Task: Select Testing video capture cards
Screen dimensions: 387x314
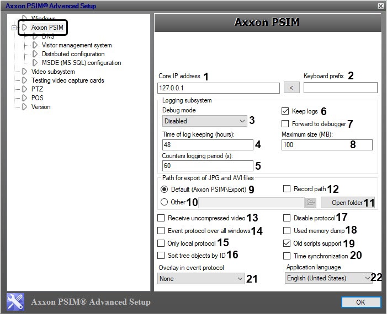Action: tap(67, 80)
